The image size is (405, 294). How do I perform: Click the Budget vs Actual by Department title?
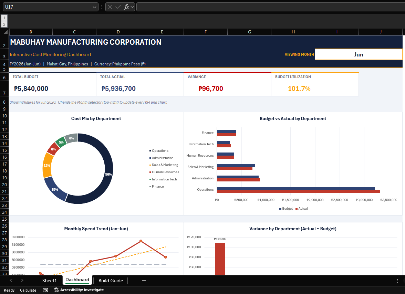coord(293,119)
